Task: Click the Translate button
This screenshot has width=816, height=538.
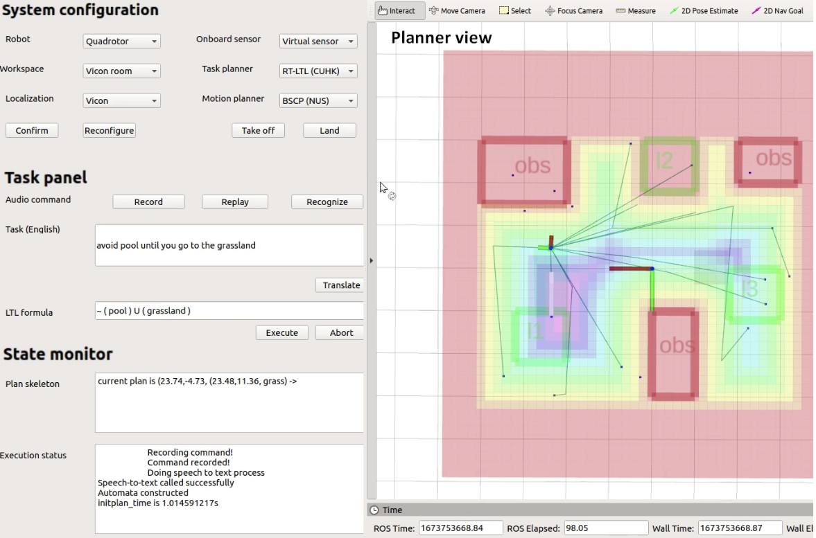Action: pyautogui.click(x=341, y=285)
